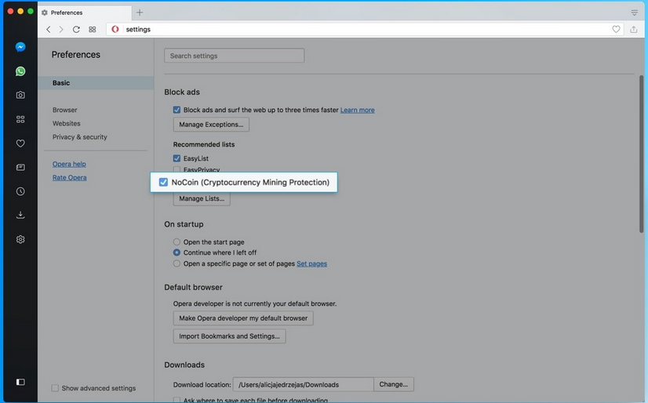Select the Basic settings section

96,83
